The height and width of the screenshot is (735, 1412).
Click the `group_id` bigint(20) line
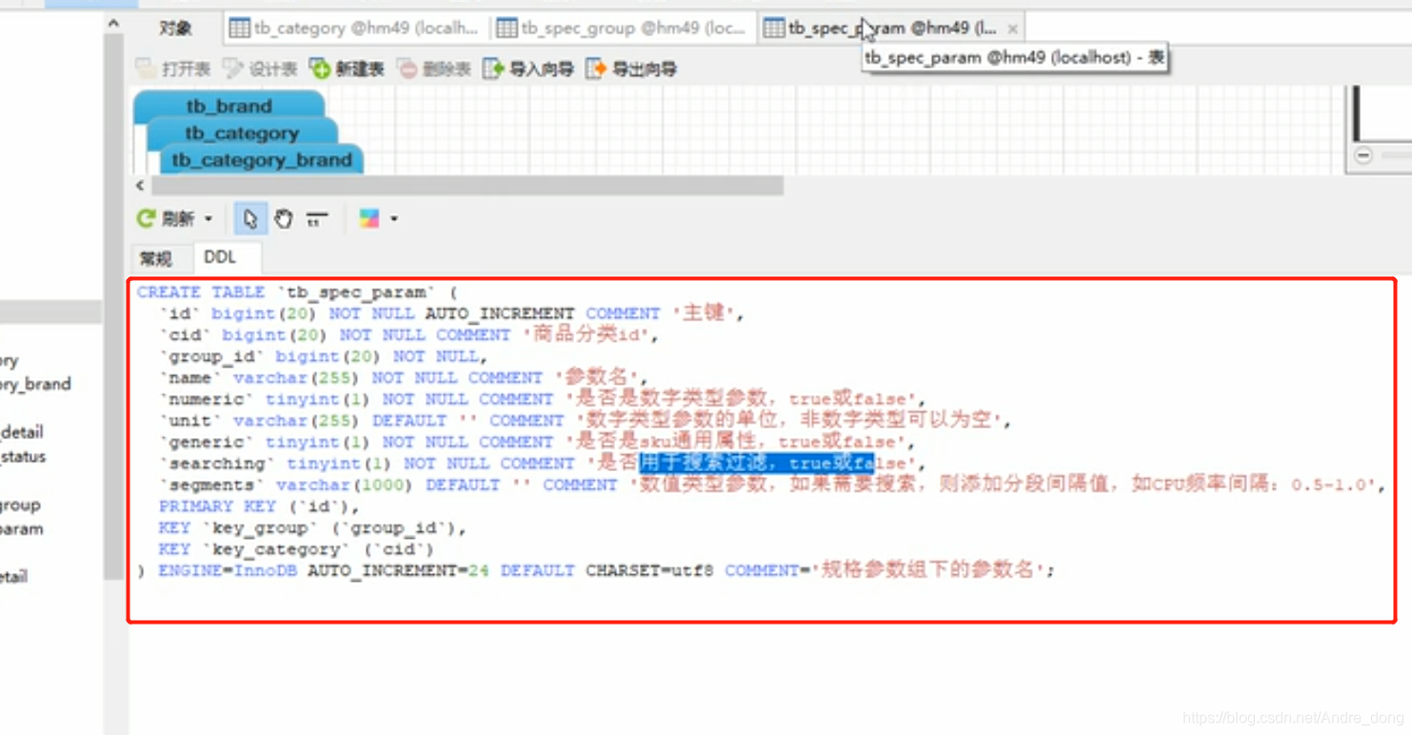point(323,357)
